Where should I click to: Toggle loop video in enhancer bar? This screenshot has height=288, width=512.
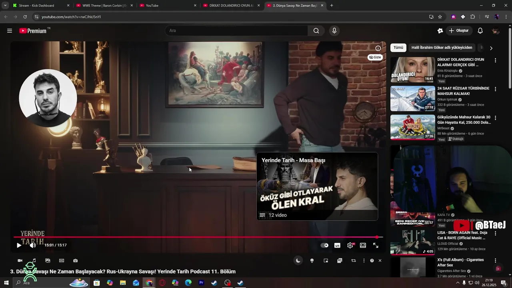pyautogui.click(x=354, y=260)
